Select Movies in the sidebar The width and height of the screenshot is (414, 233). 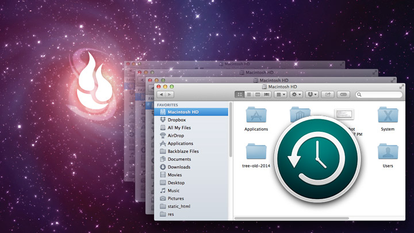(191, 175)
